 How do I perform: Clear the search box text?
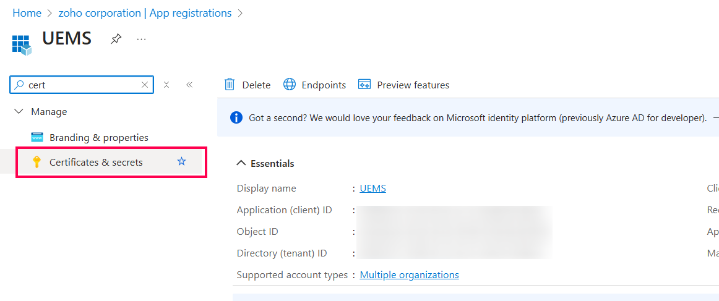[x=145, y=85]
